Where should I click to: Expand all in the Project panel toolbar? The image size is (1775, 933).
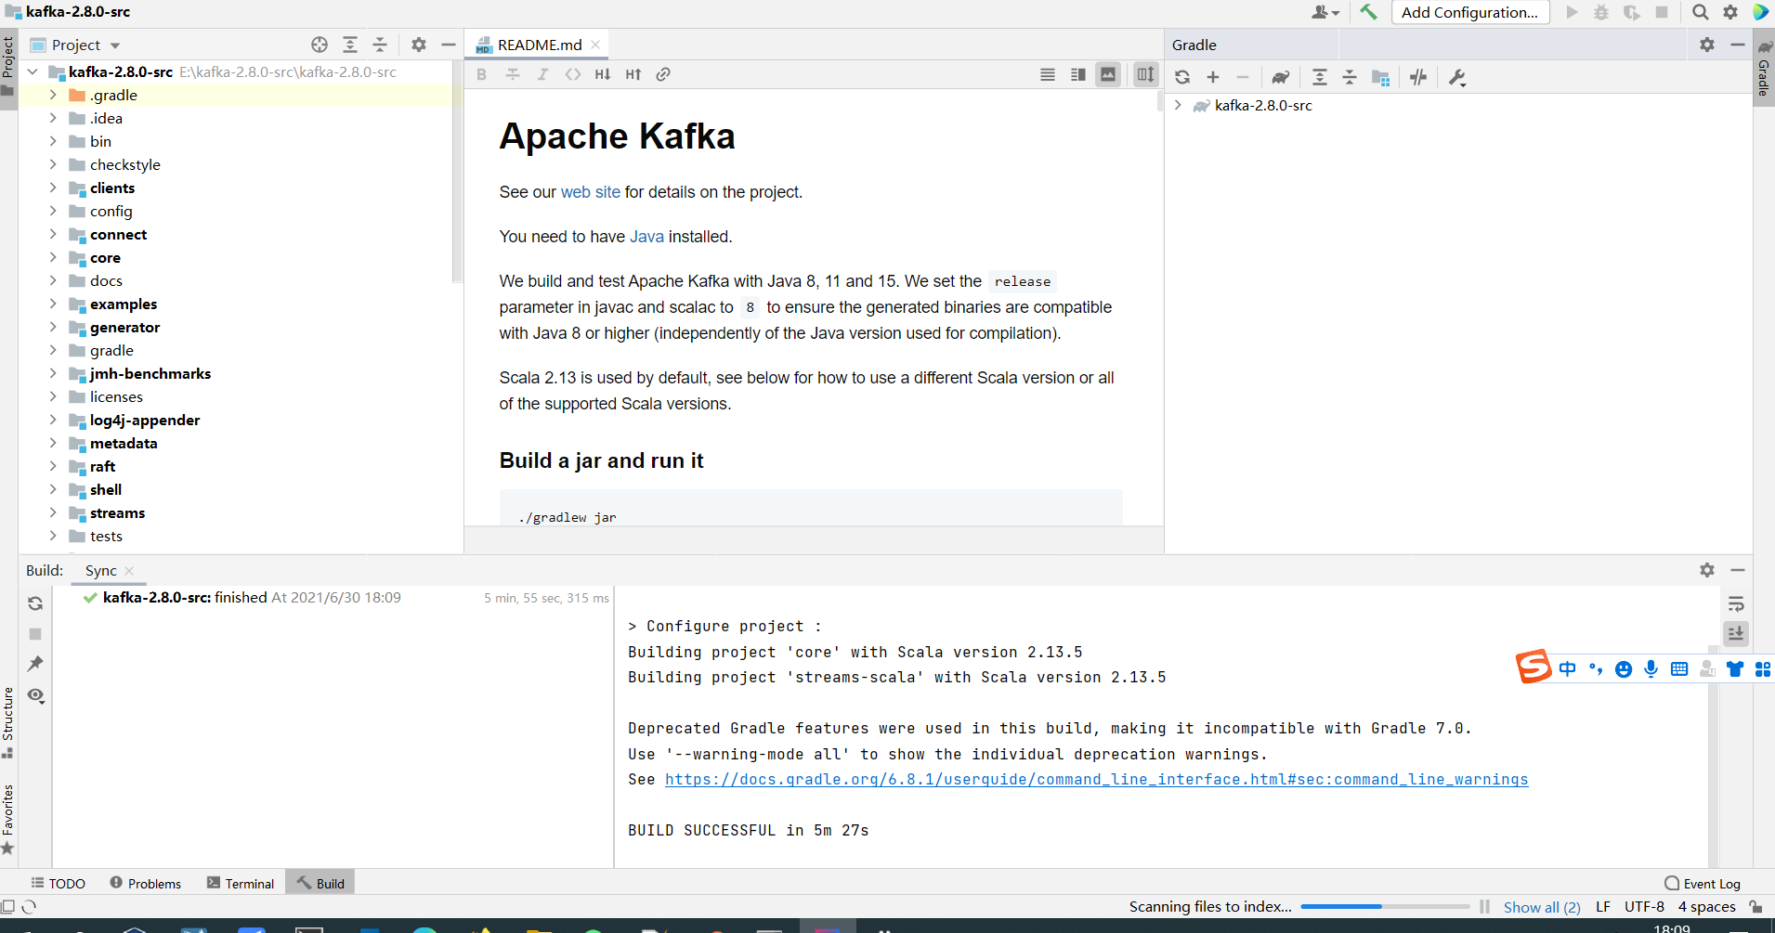click(350, 45)
